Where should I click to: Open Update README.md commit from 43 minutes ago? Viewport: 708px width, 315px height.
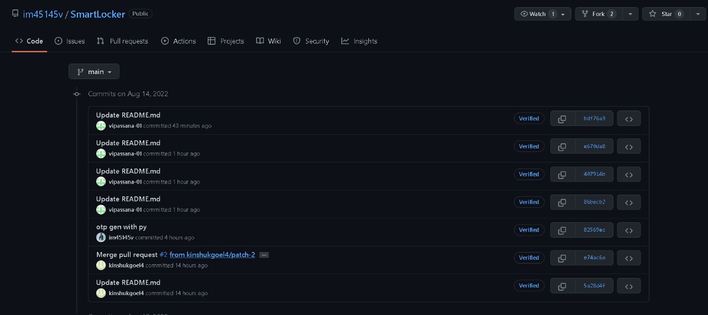128,115
